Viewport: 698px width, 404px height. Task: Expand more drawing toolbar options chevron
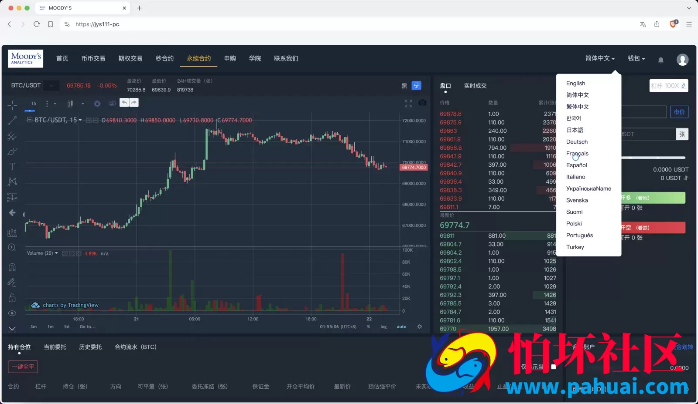coord(12,328)
